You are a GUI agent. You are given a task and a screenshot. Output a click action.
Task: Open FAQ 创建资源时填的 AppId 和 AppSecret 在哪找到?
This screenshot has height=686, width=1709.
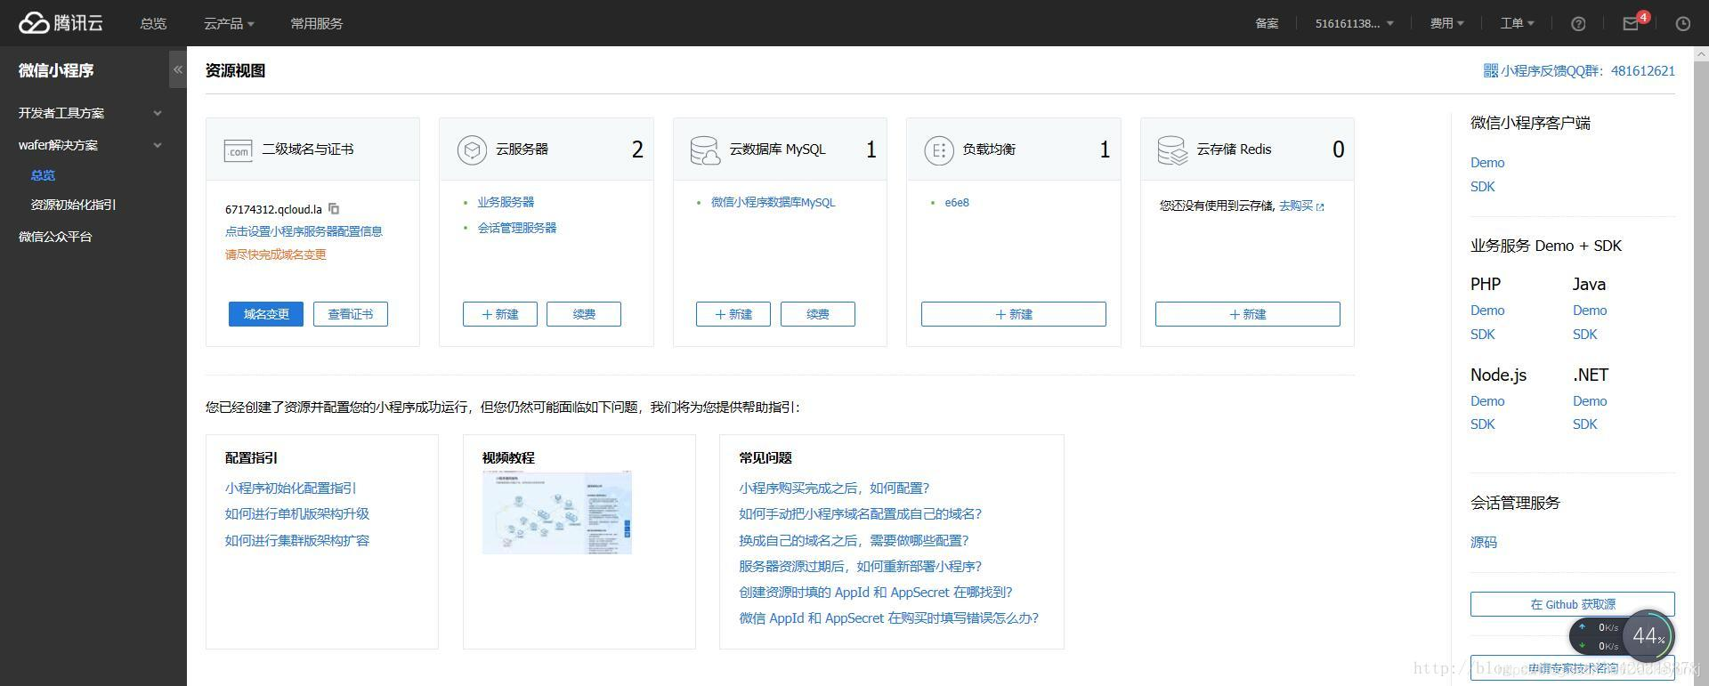876,592
